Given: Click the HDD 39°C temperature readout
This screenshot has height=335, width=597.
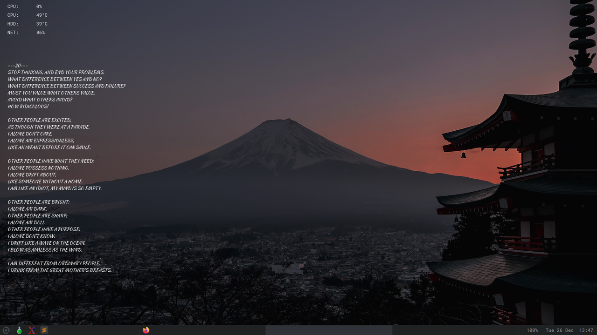Looking at the screenshot, I should (28, 24).
